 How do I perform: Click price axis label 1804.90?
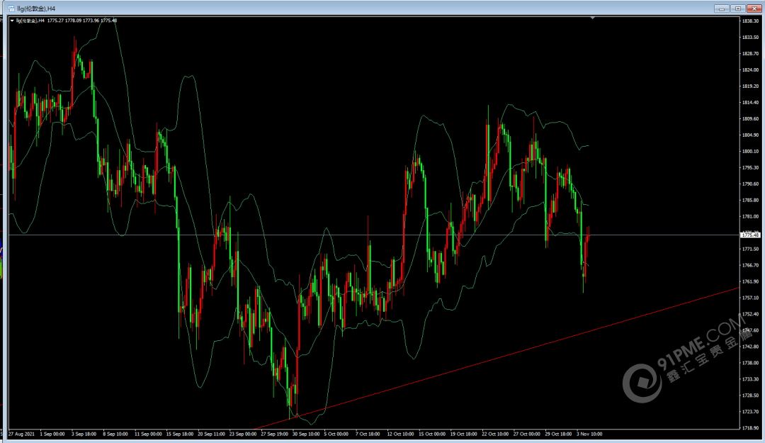(750, 135)
